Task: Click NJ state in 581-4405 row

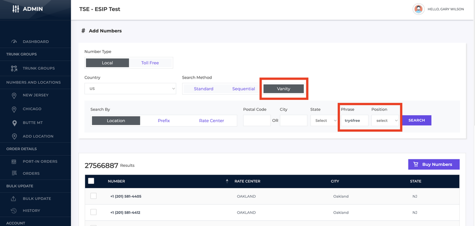Action: (415, 196)
